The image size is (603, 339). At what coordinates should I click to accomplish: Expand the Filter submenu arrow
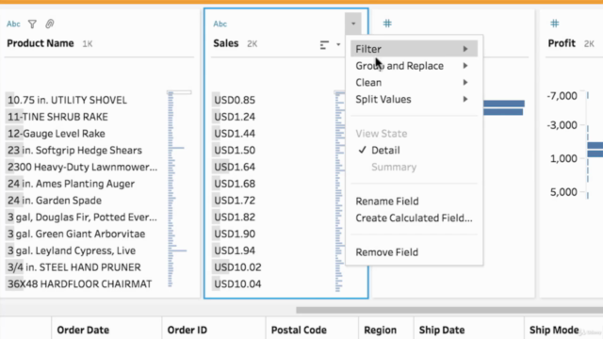465,49
